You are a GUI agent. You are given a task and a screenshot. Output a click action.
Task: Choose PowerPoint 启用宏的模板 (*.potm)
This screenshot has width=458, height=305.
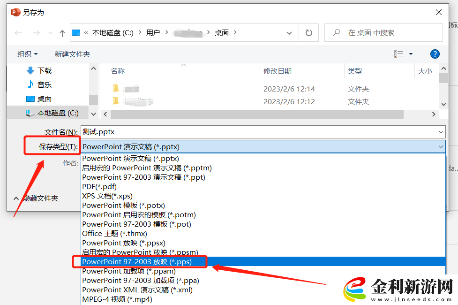tap(263, 214)
